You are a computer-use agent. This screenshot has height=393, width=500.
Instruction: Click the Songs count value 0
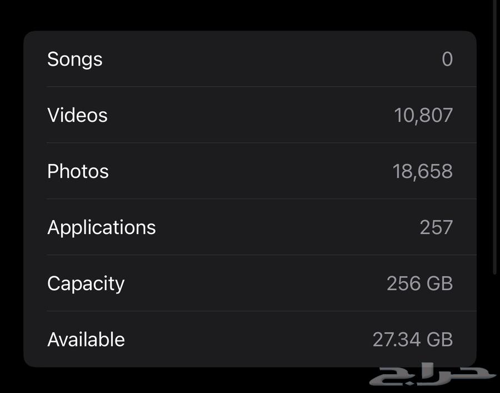(x=448, y=59)
